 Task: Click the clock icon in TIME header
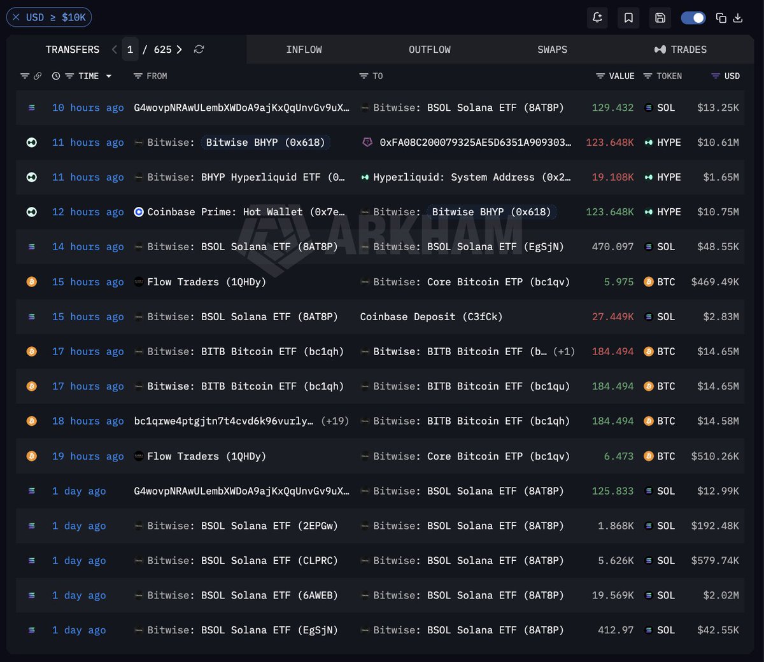coord(56,76)
